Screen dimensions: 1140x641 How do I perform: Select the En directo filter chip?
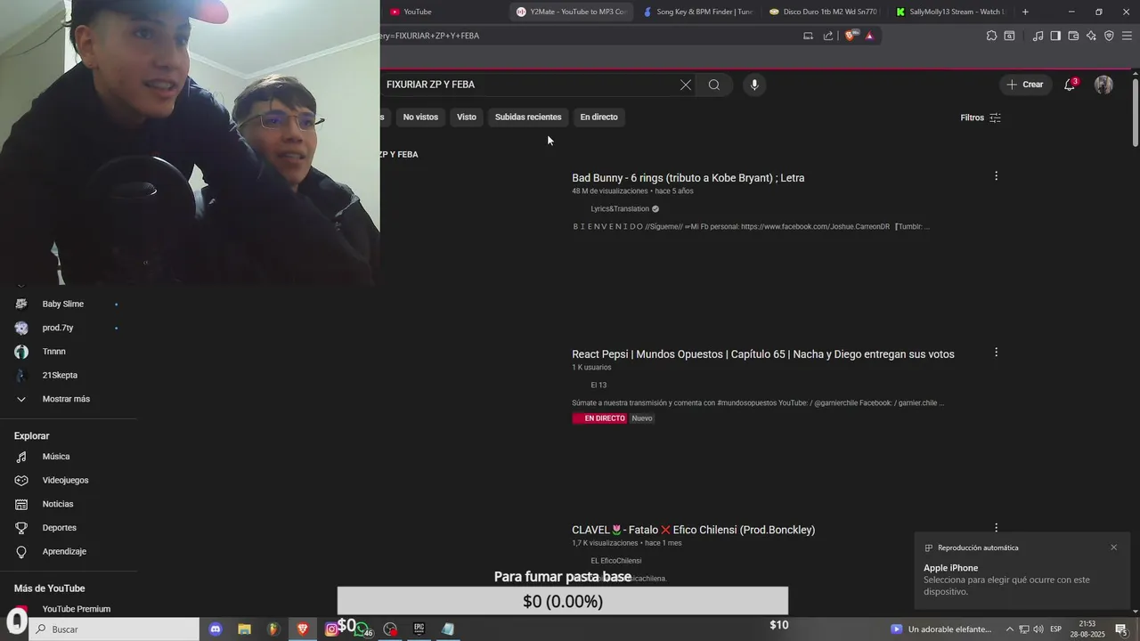click(x=598, y=117)
